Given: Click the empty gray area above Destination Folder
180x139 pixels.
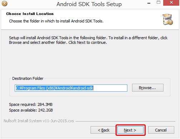Looking at the screenshot, I should (89, 61).
